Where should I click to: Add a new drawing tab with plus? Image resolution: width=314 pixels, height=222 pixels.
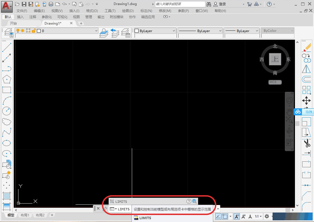81,23
